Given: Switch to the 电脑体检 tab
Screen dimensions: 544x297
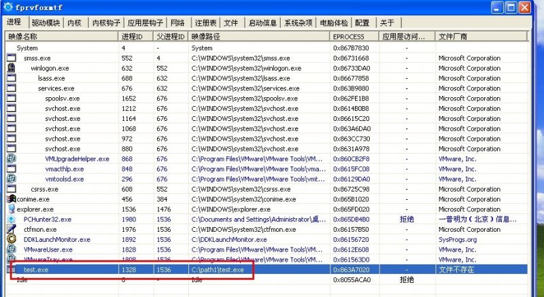Looking at the screenshot, I should click(334, 23).
